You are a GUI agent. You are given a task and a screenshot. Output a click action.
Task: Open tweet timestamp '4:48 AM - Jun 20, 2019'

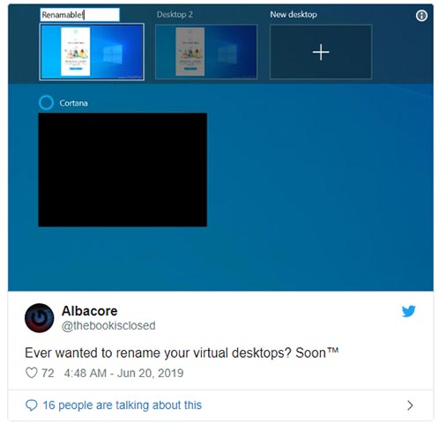[123, 373]
